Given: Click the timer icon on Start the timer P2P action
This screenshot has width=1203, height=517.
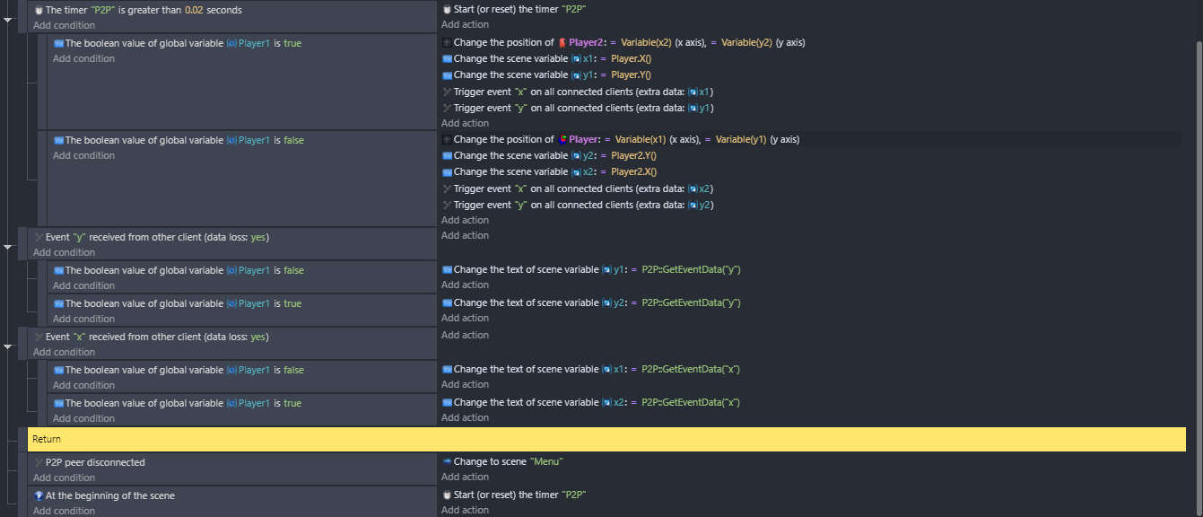Looking at the screenshot, I should point(446,7).
